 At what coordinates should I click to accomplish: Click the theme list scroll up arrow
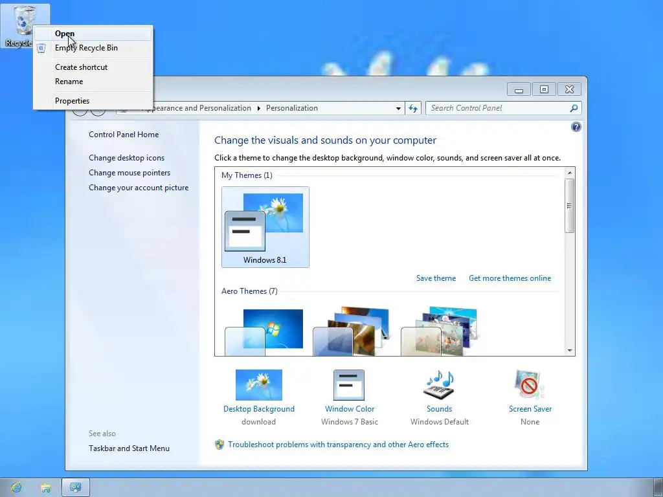click(x=570, y=172)
